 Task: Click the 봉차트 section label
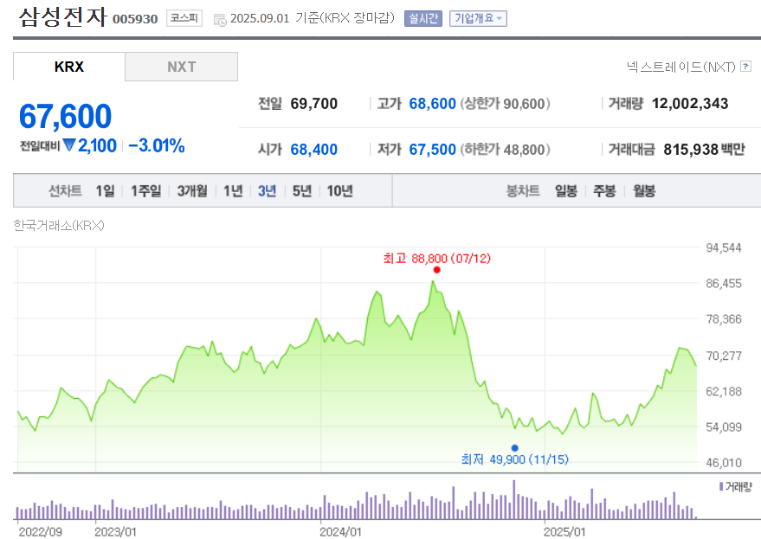[523, 190]
